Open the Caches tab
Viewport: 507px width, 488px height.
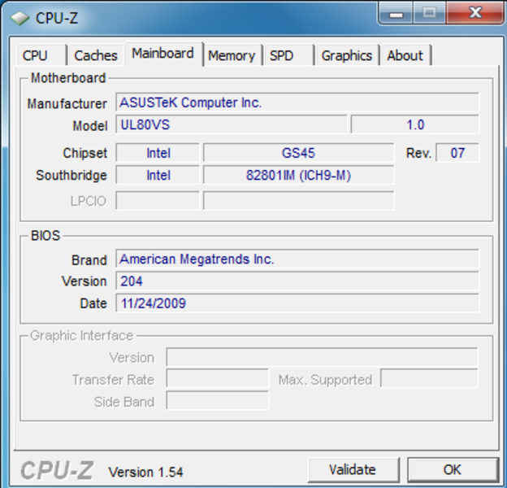[96, 55]
